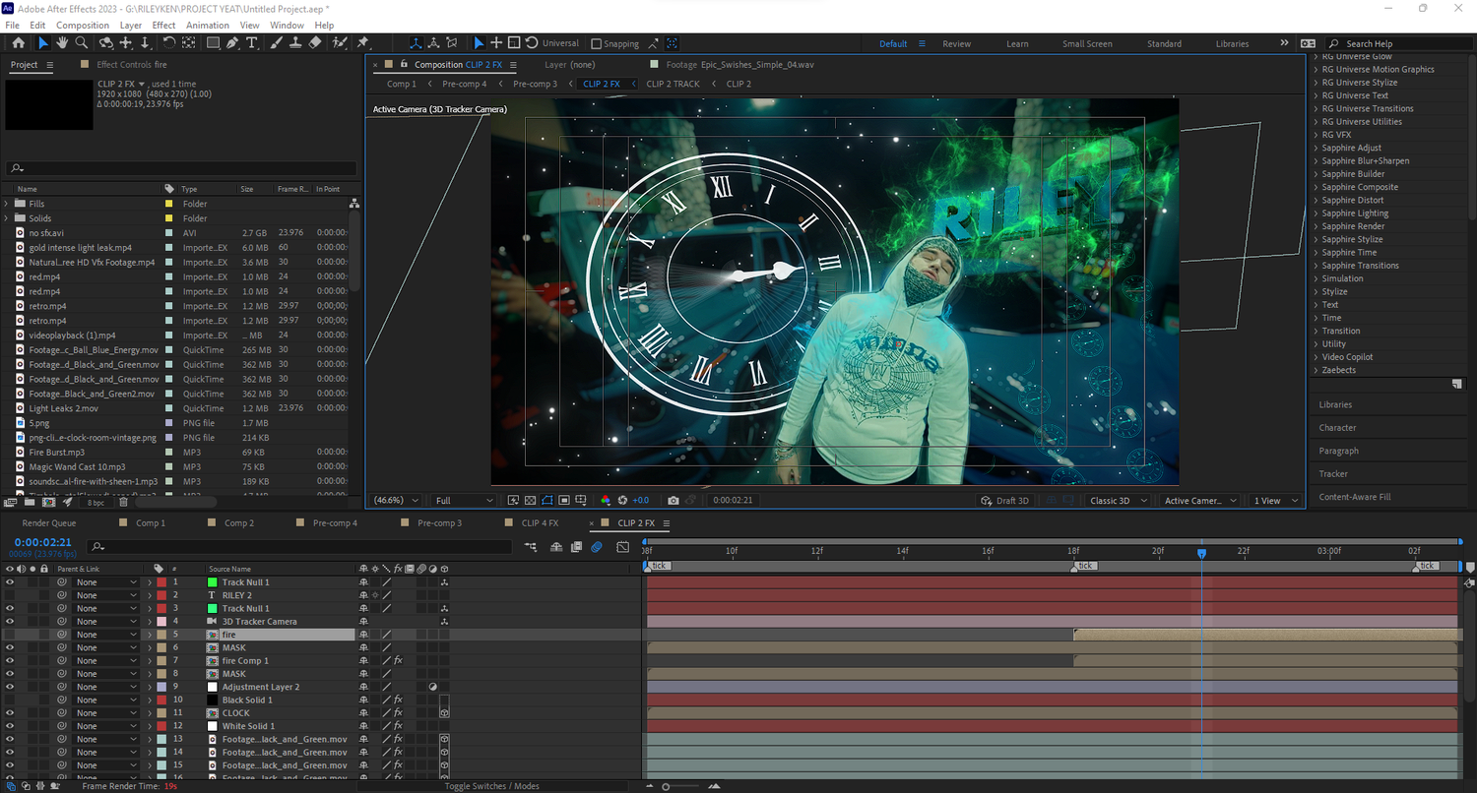Click Toggle Switches / Modes button
The image size is (1477, 793).
pyautogui.click(x=491, y=786)
